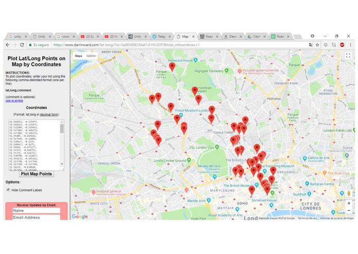Click The Book Club place icon

point(325,173)
